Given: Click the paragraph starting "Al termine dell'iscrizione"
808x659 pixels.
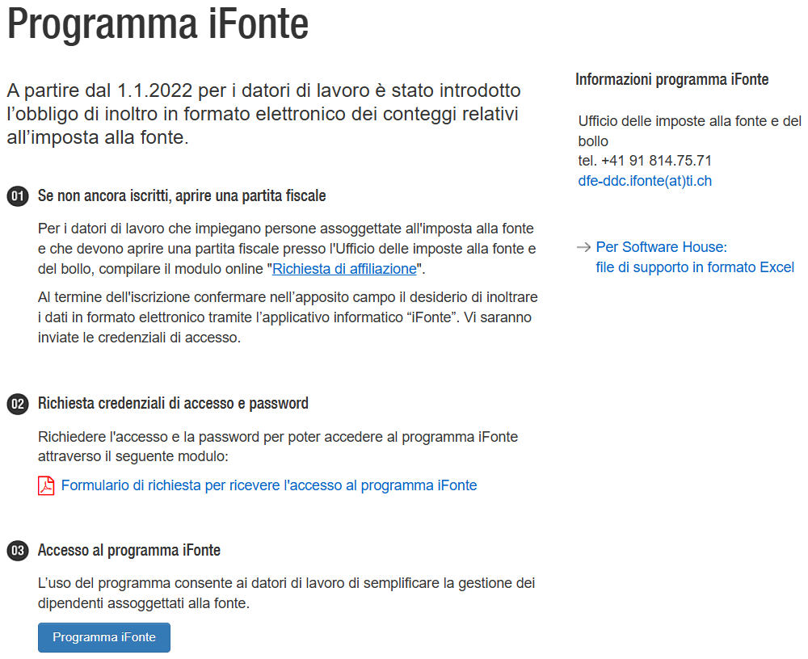Looking at the screenshot, I should 287,317.
